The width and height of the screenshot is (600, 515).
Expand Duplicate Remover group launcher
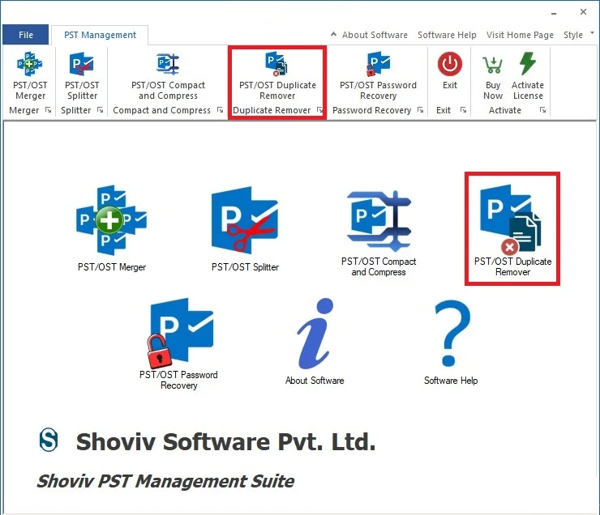(x=320, y=110)
